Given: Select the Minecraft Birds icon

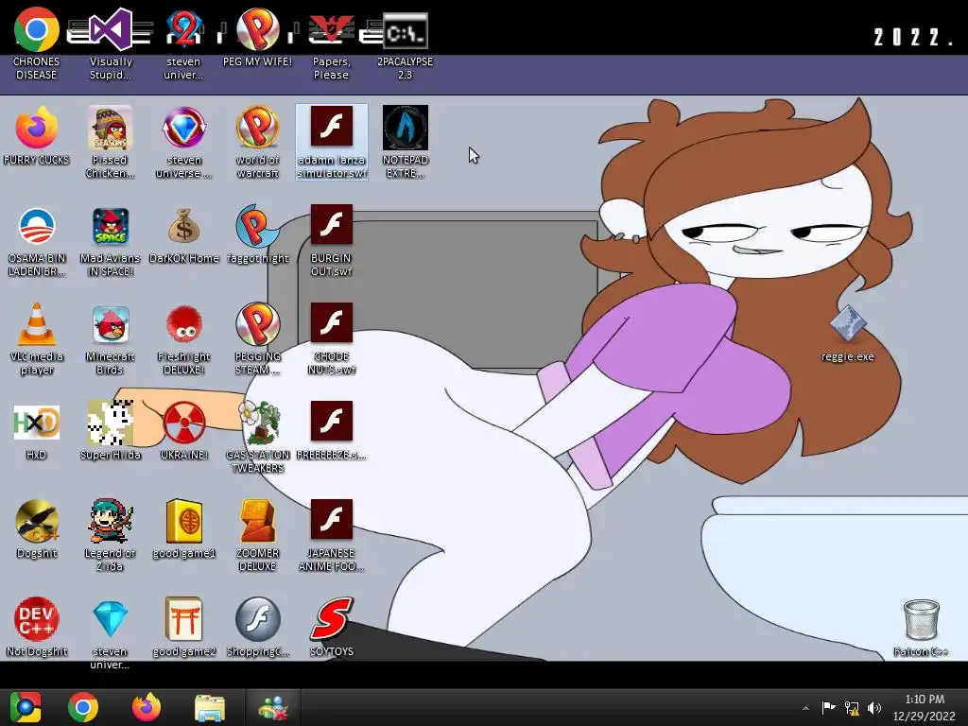Looking at the screenshot, I should pyautogui.click(x=111, y=324).
